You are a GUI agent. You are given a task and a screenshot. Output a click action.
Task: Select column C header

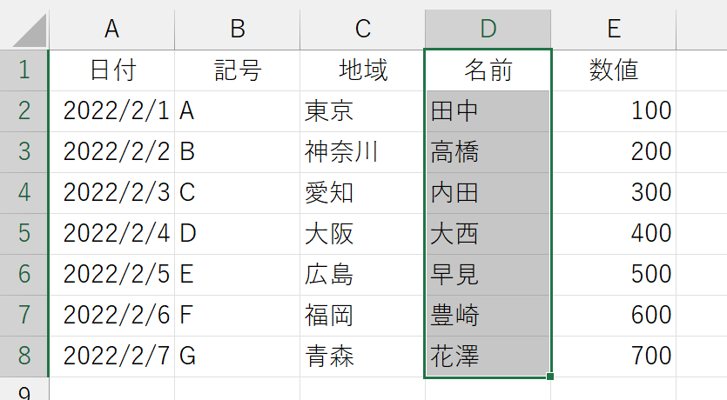click(362, 30)
